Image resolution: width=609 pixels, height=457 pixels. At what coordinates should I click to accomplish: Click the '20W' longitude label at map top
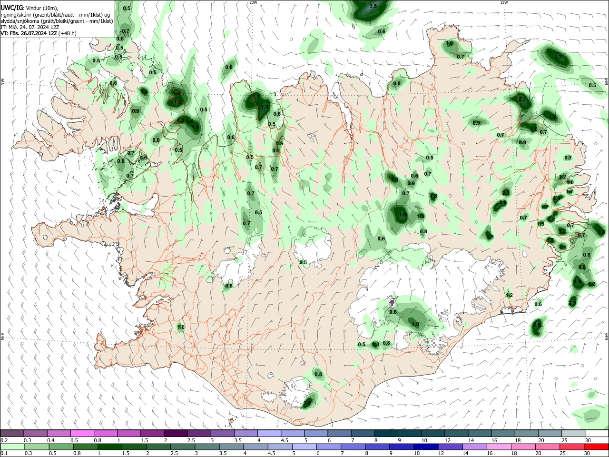coord(253,2)
